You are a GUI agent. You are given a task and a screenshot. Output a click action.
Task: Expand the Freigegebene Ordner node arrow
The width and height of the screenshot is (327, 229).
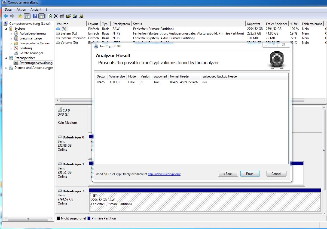pos(11,43)
